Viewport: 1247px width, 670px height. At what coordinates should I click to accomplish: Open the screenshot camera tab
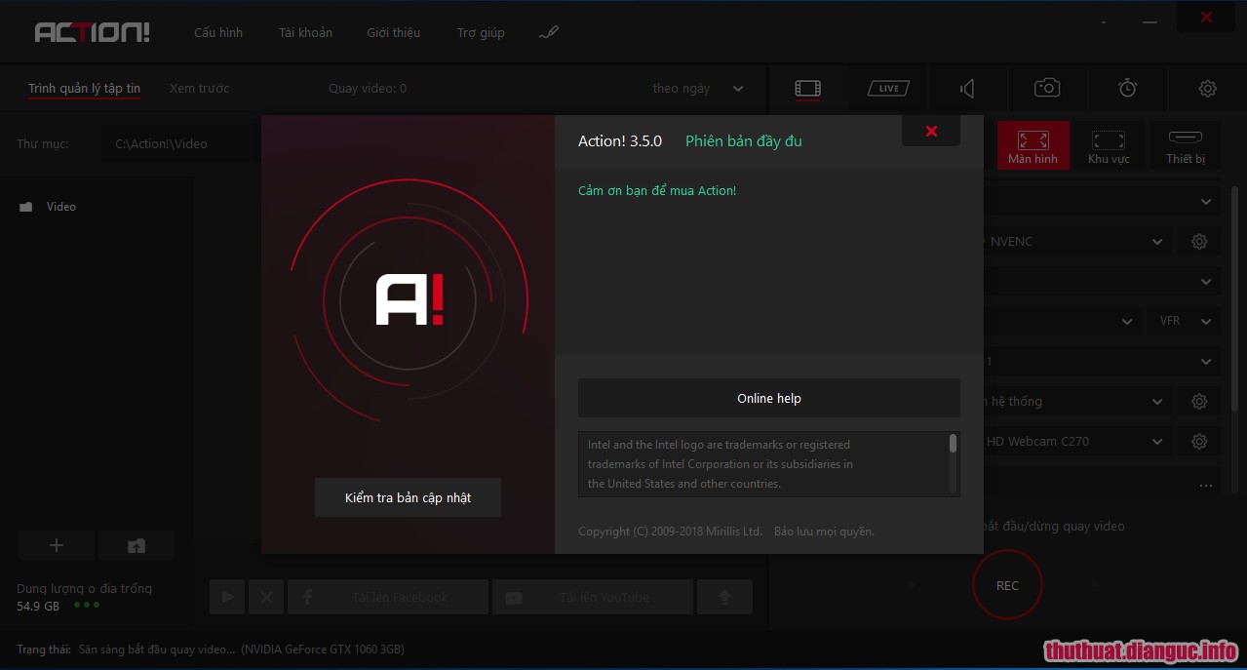click(x=1047, y=88)
